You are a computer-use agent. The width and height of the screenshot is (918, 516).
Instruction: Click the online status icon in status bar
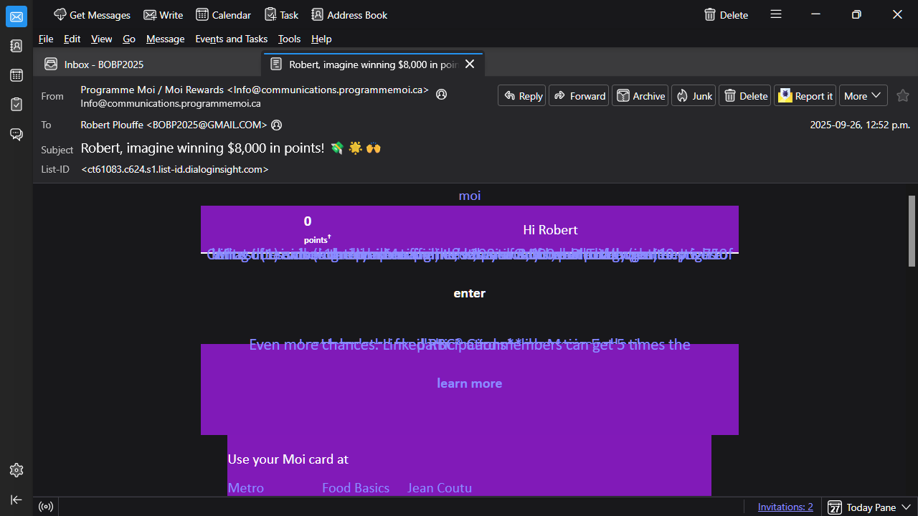pos(46,507)
